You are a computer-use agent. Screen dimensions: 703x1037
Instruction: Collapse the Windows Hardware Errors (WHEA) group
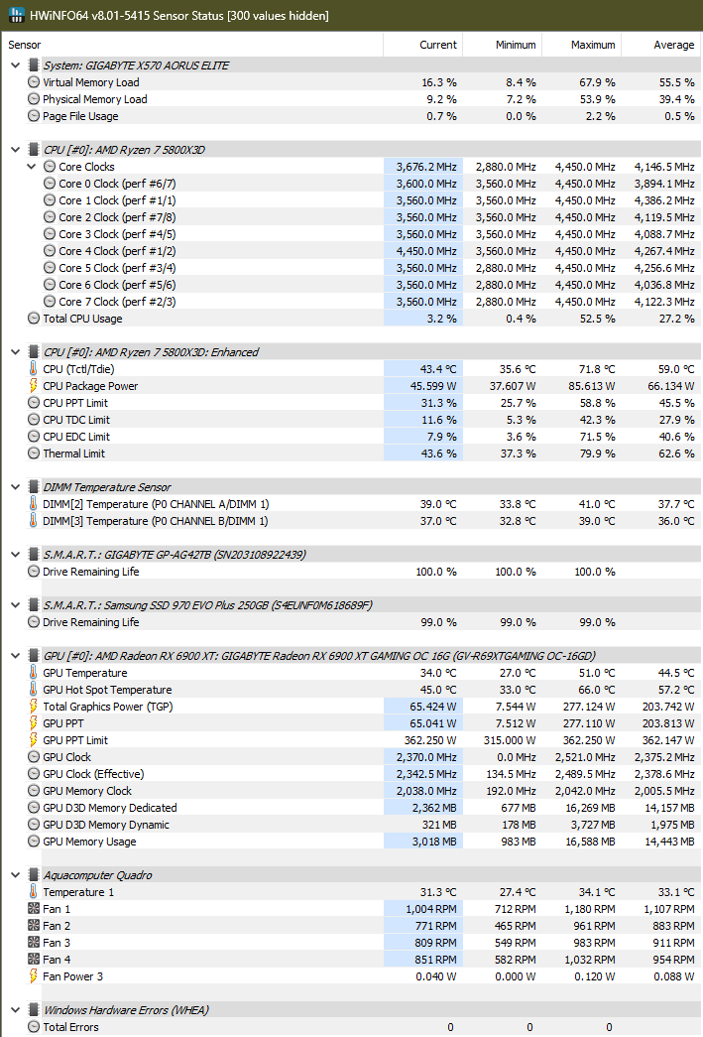(x=15, y=1010)
